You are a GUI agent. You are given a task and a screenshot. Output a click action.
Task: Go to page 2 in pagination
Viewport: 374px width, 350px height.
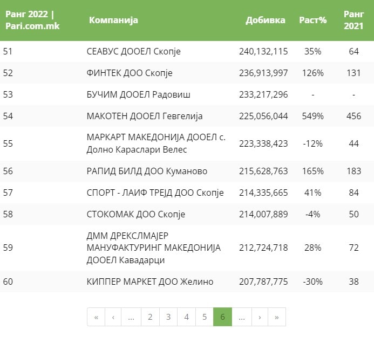click(150, 317)
